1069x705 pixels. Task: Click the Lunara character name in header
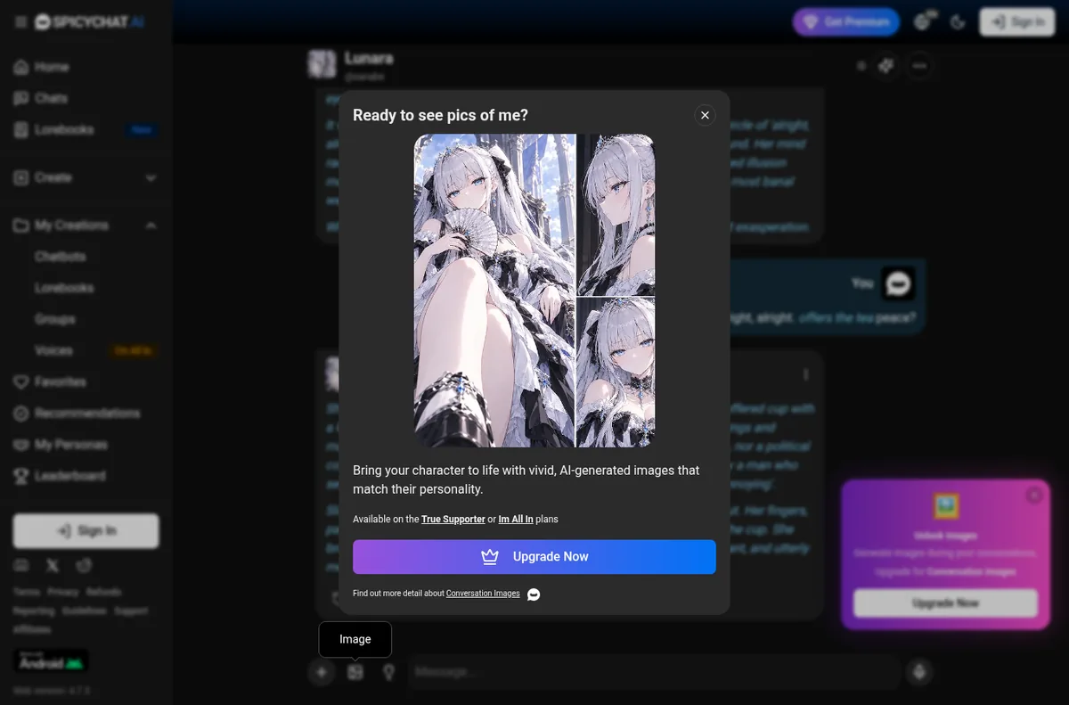pyautogui.click(x=369, y=58)
